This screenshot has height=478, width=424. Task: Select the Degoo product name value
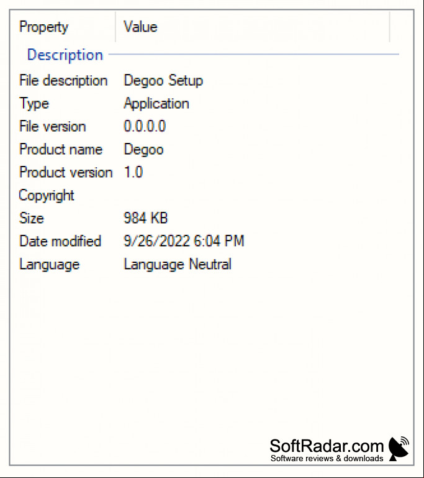(x=143, y=150)
